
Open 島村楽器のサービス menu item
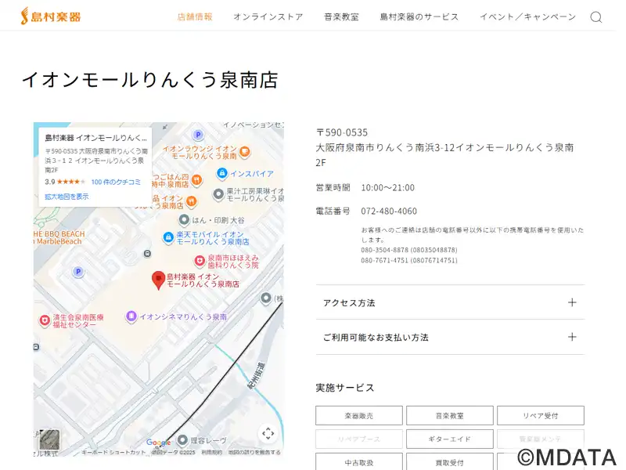(x=419, y=16)
